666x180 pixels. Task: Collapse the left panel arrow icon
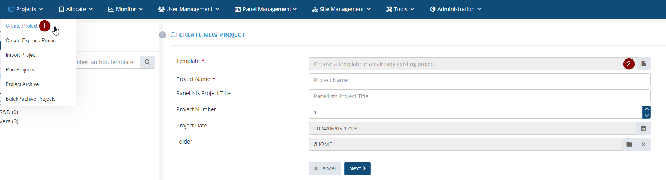tap(162, 35)
